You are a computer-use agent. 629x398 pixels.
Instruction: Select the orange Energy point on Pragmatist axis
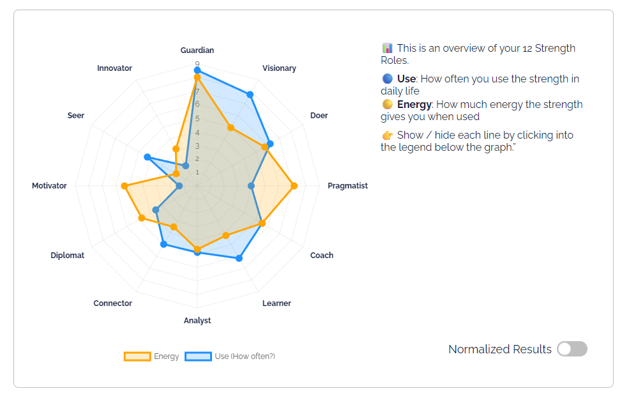[x=294, y=186]
